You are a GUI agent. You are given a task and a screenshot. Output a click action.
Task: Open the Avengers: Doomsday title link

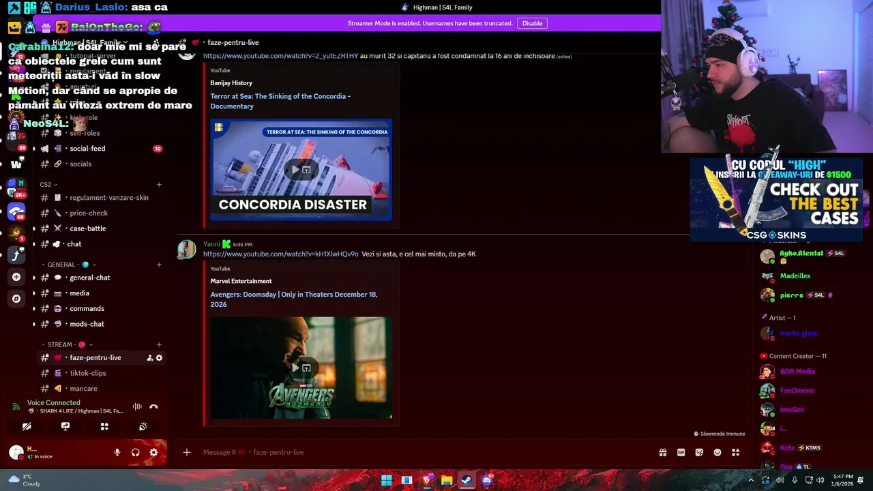[x=294, y=299]
